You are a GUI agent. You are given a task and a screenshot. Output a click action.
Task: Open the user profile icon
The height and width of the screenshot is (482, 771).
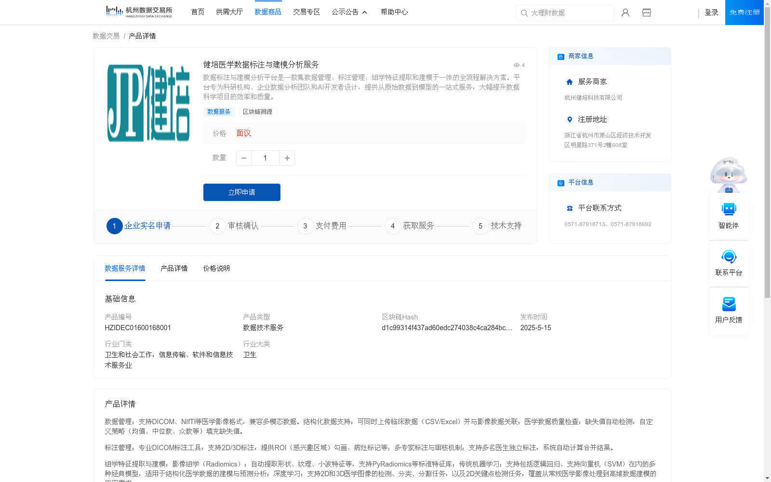coord(625,13)
